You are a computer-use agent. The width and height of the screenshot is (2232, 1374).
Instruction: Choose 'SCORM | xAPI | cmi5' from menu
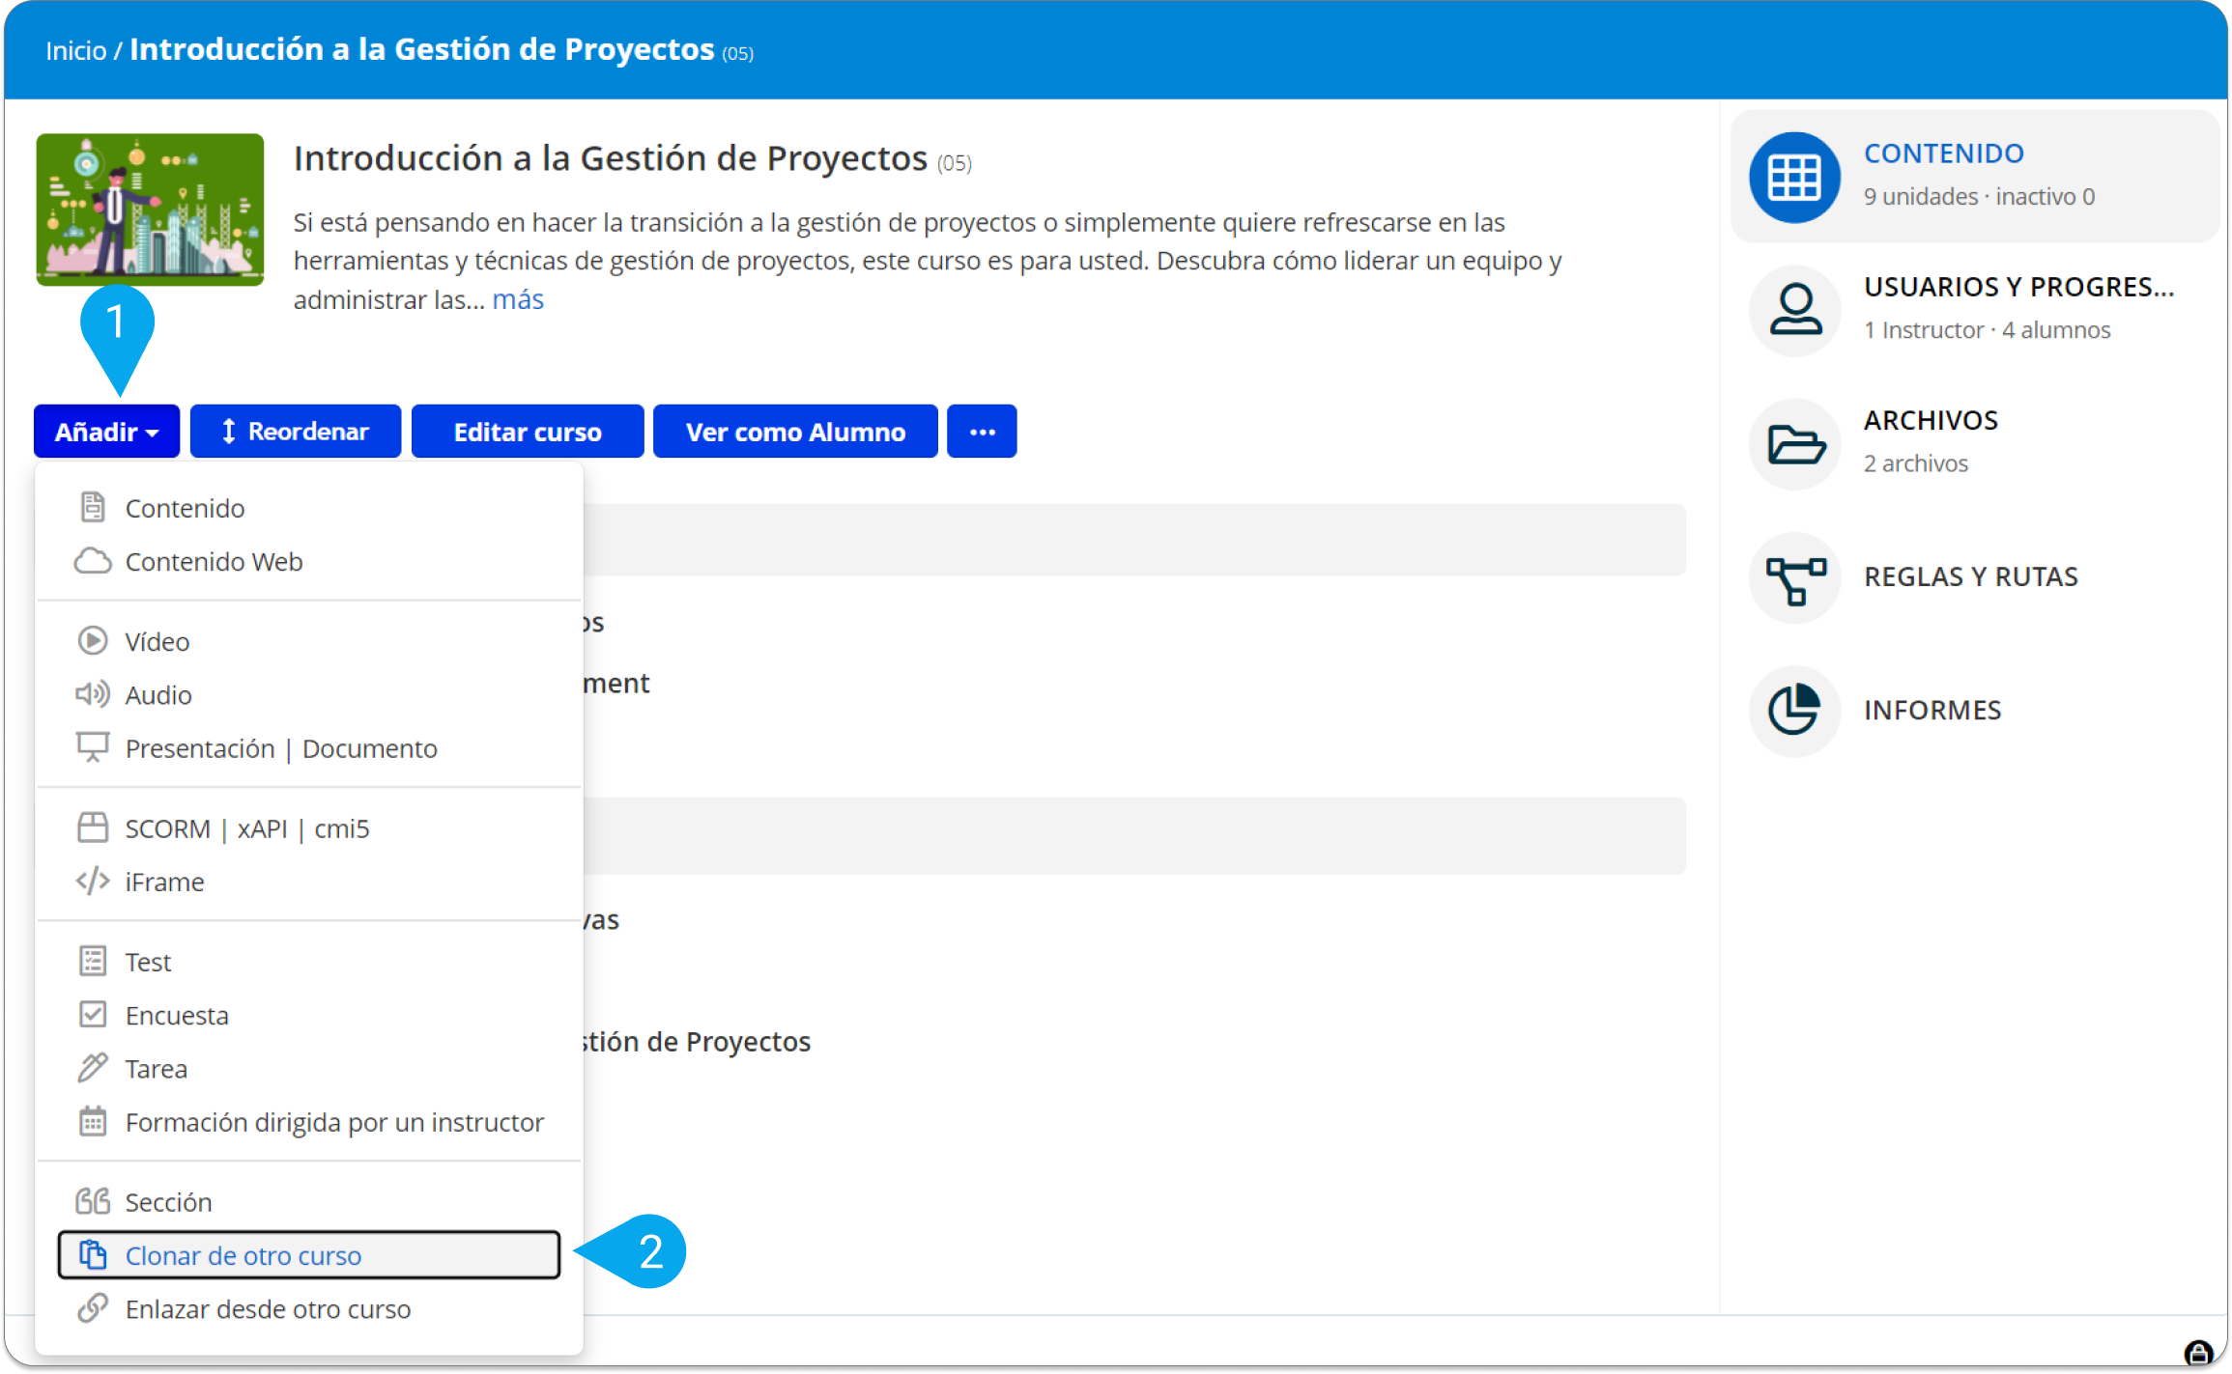[x=247, y=828]
